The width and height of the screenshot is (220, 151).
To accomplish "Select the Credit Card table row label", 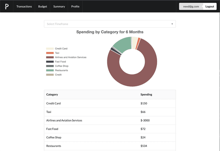I will pos(54,103).
